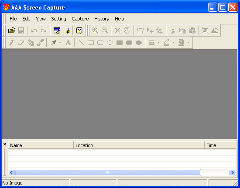Open help using the question mark icon
The image size is (240, 188).
tap(79, 30)
